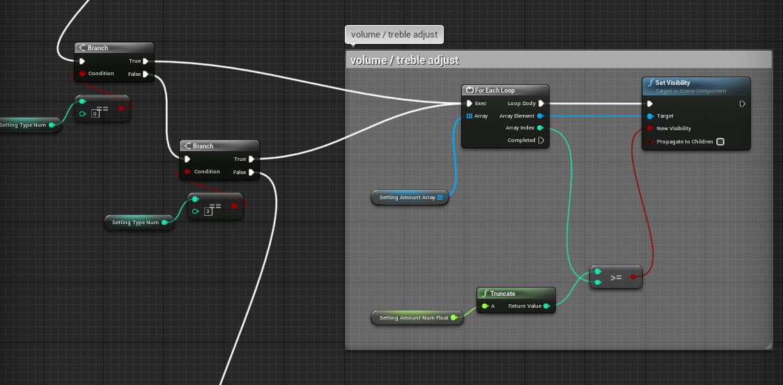Click the lower input pin beside value 3
The height and width of the screenshot is (385, 783).
pos(195,211)
